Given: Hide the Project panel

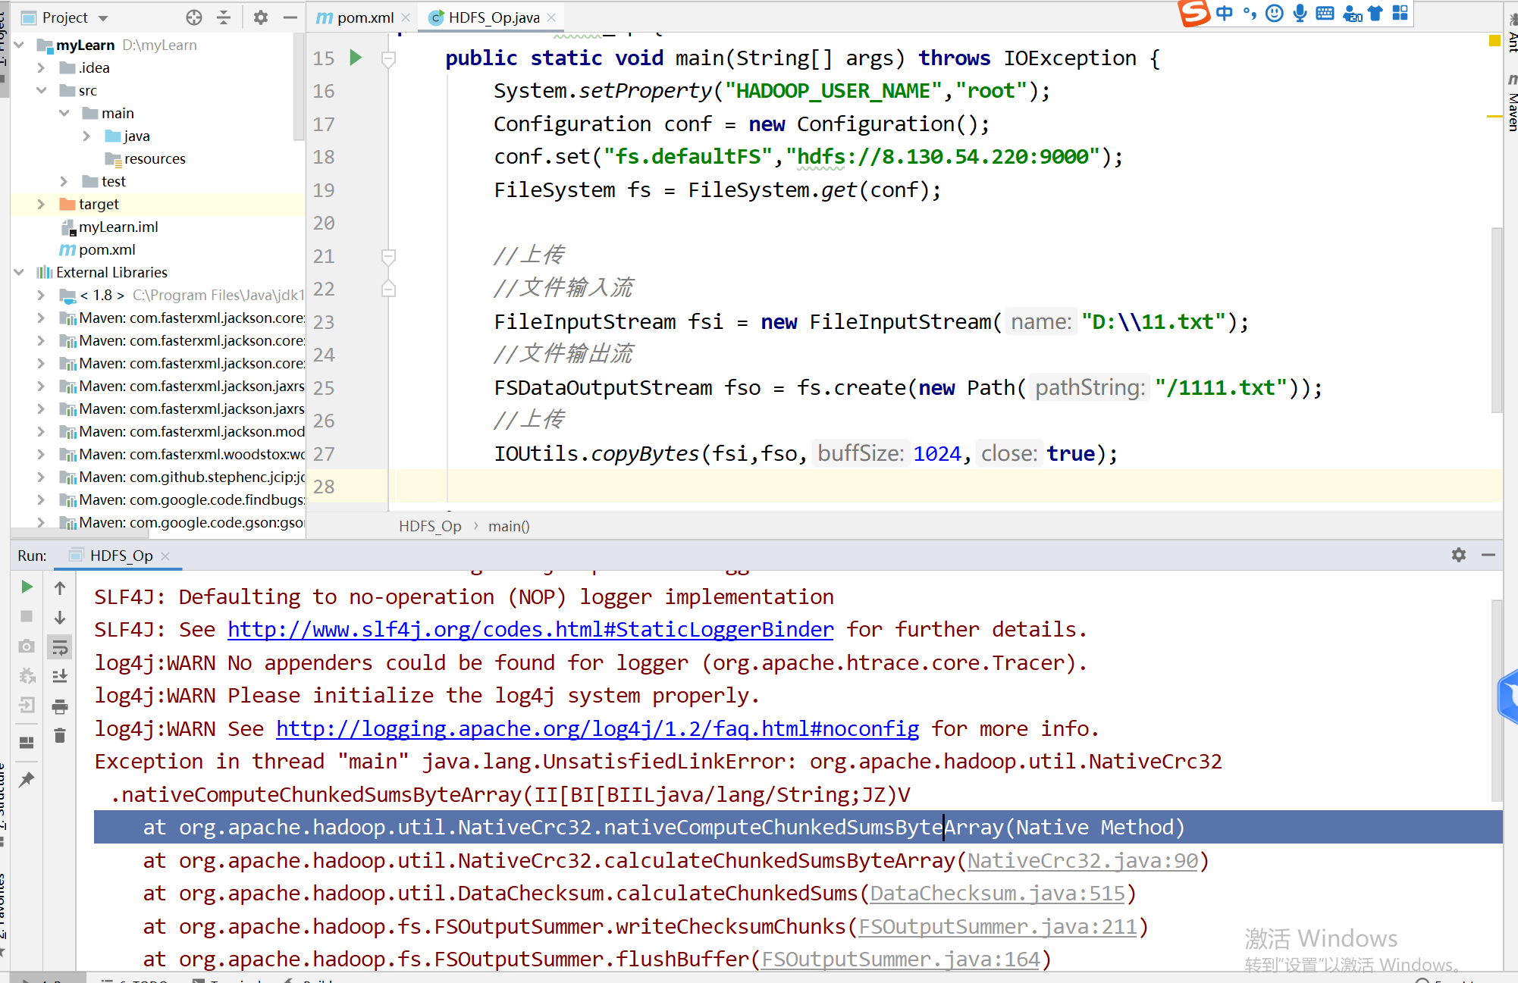Looking at the screenshot, I should (290, 17).
